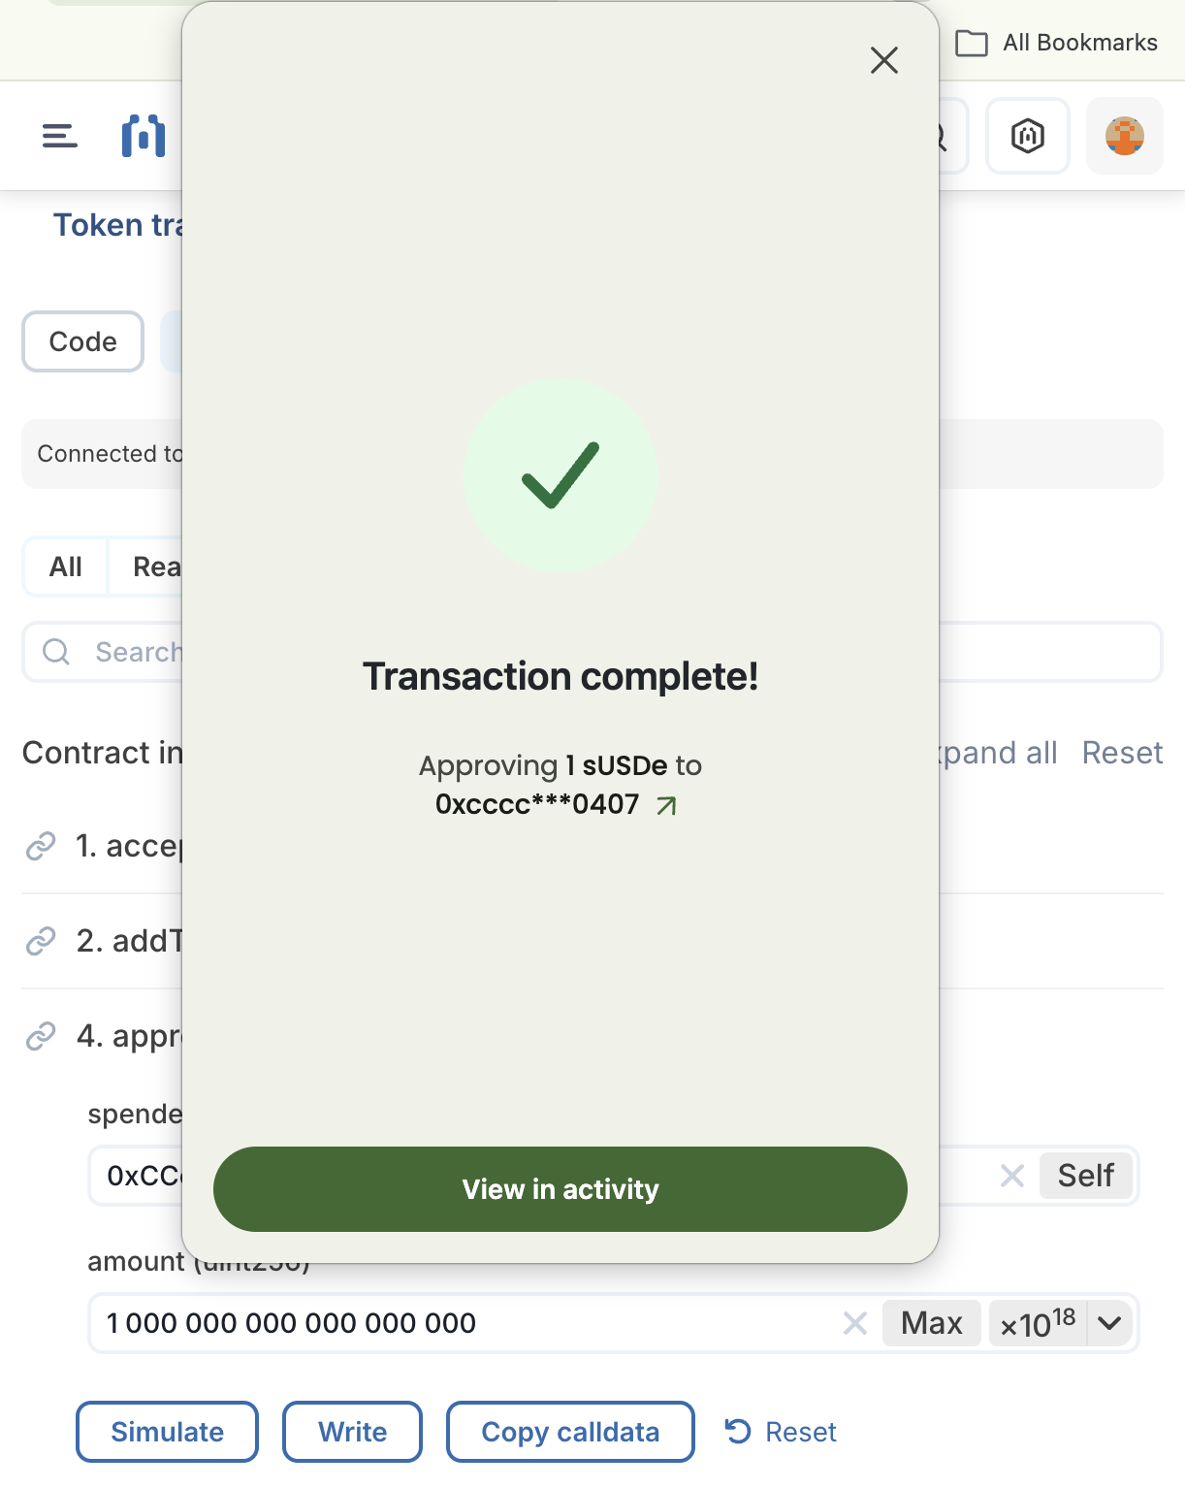Expand the ×10^18 multiplier dropdown
Viewport: 1185px width, 1488px height.
(1109, 1323)
